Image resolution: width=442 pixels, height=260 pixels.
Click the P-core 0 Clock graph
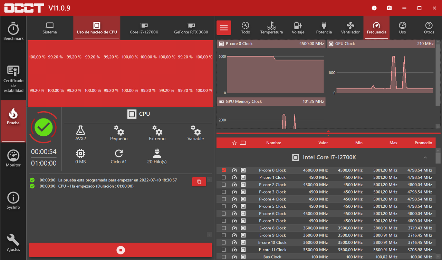[x=271, y=67]
